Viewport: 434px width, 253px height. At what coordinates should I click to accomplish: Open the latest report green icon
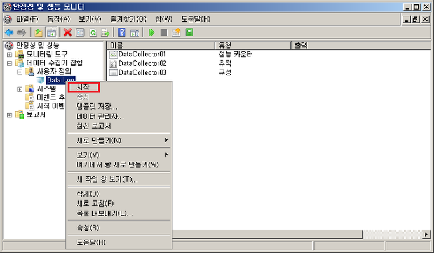[189, 32]
